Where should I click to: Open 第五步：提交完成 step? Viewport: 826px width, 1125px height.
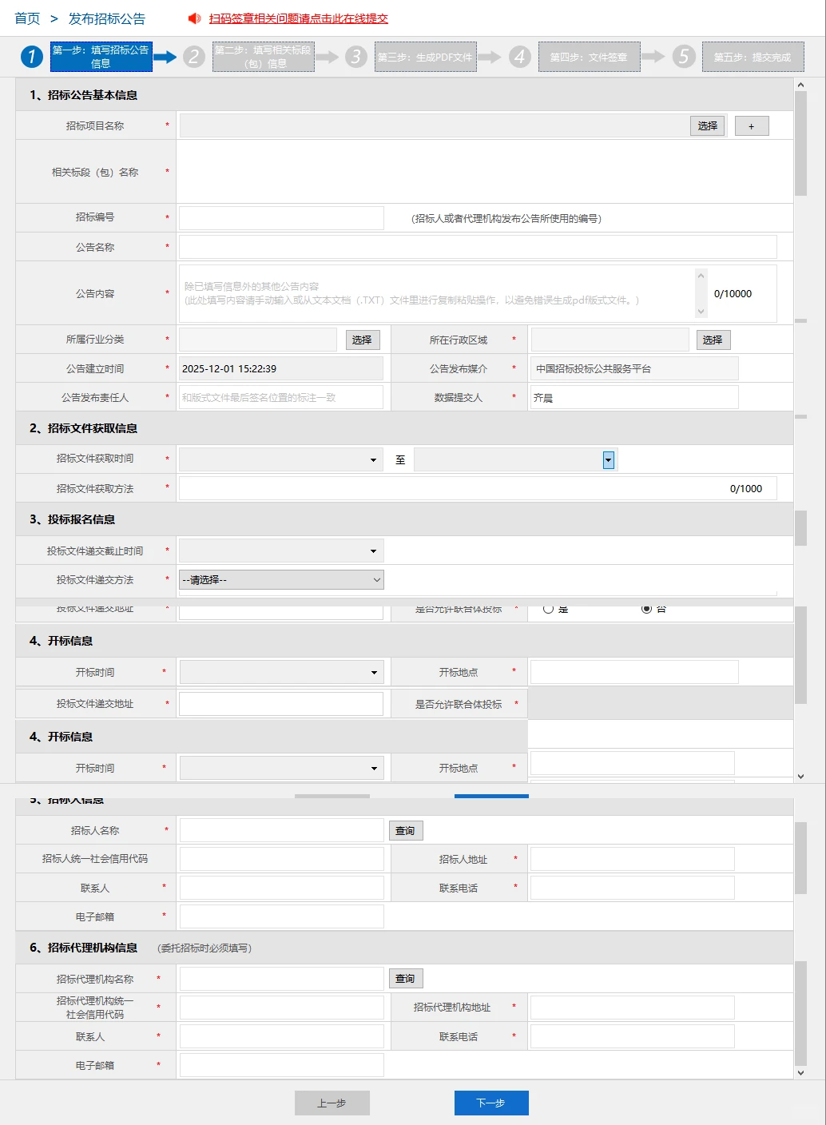pos(753,57)
